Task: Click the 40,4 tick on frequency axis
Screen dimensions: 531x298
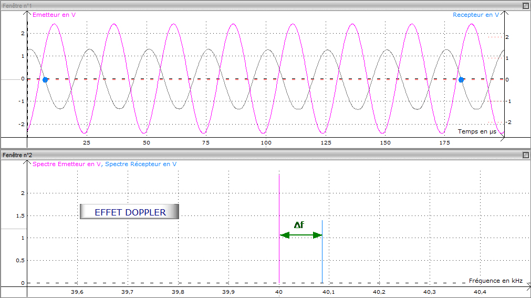Action: tap(480, 292)
